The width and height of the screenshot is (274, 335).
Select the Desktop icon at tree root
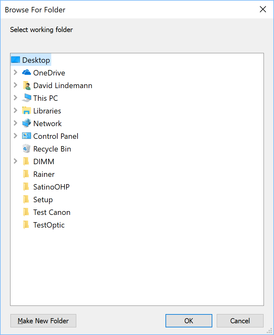click(x=16, y=60)
